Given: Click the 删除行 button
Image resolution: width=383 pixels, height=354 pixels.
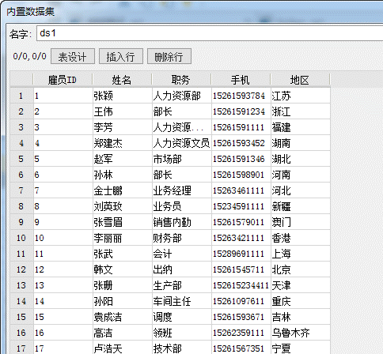Looking at the screenshot, I should click(x=169, y=56).
